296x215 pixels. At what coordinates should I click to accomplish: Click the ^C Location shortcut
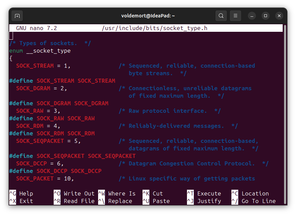point(250,194)
